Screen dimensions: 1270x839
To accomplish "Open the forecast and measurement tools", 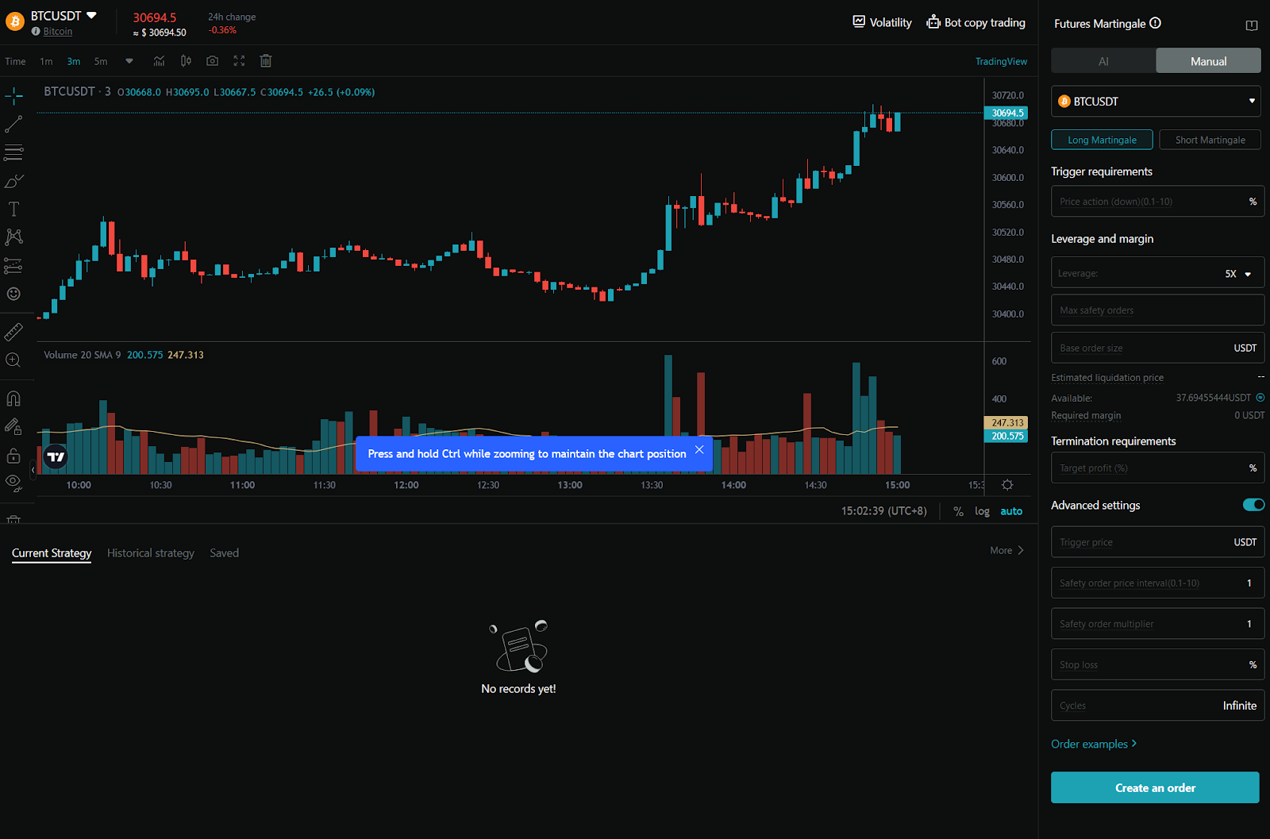I will pyautogui.click(x=13, y=266).
